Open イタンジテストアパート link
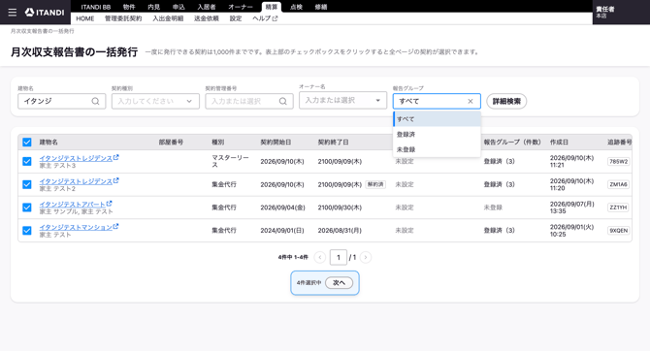This screenshot has width=650, height=351. [x=73, y=205]
